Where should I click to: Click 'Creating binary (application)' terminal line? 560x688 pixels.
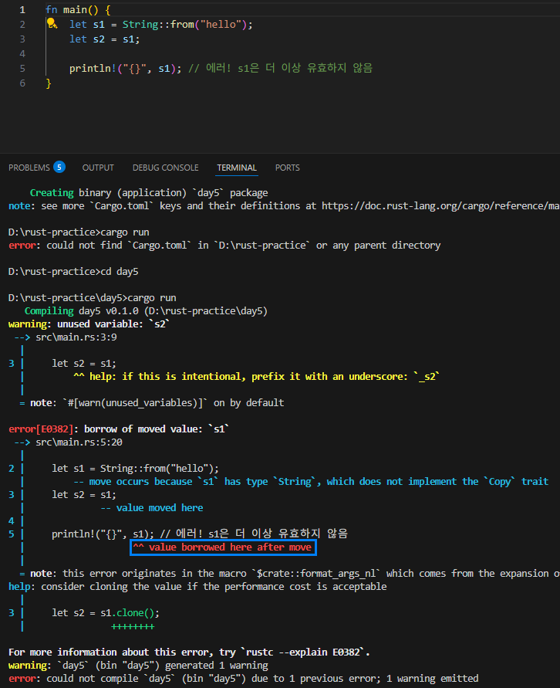[149, 192]
